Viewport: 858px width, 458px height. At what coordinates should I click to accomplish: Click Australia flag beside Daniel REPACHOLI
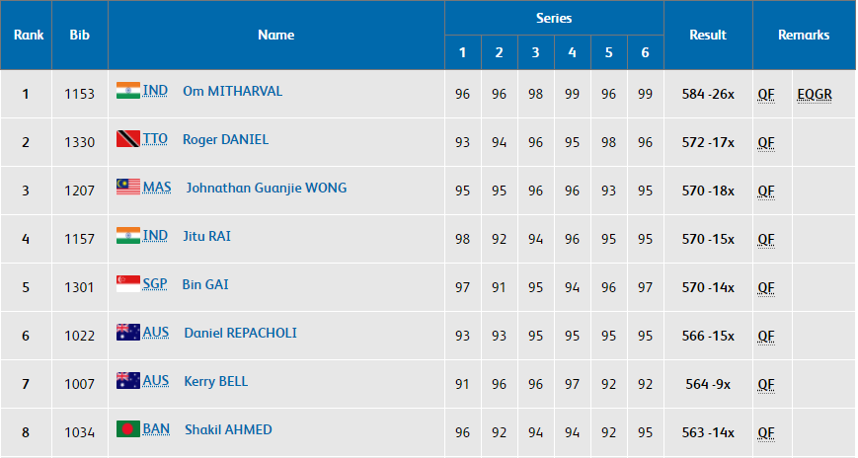(128, 333)
